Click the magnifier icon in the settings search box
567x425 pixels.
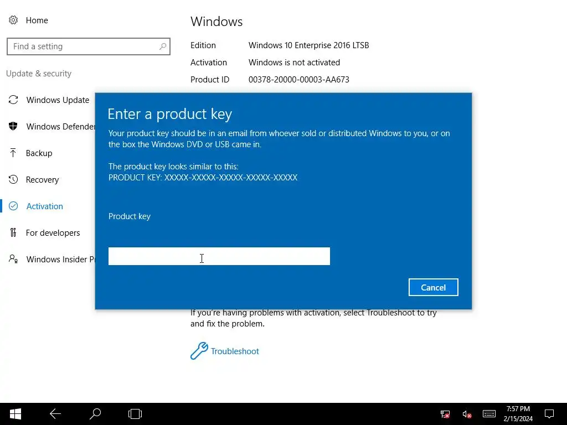(163, 46)
